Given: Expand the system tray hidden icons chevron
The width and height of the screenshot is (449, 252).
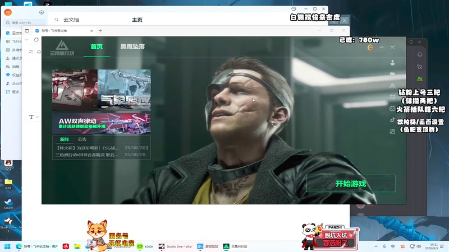Looking at the screenshot, I should point(376,246).
